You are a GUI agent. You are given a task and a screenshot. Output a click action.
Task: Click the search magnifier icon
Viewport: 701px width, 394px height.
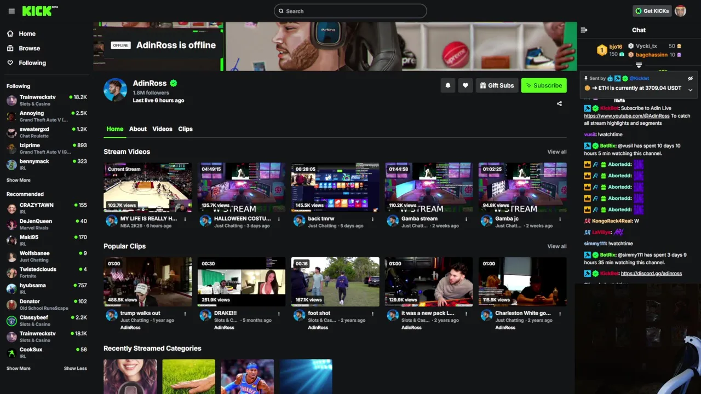[x=281, y=11]
